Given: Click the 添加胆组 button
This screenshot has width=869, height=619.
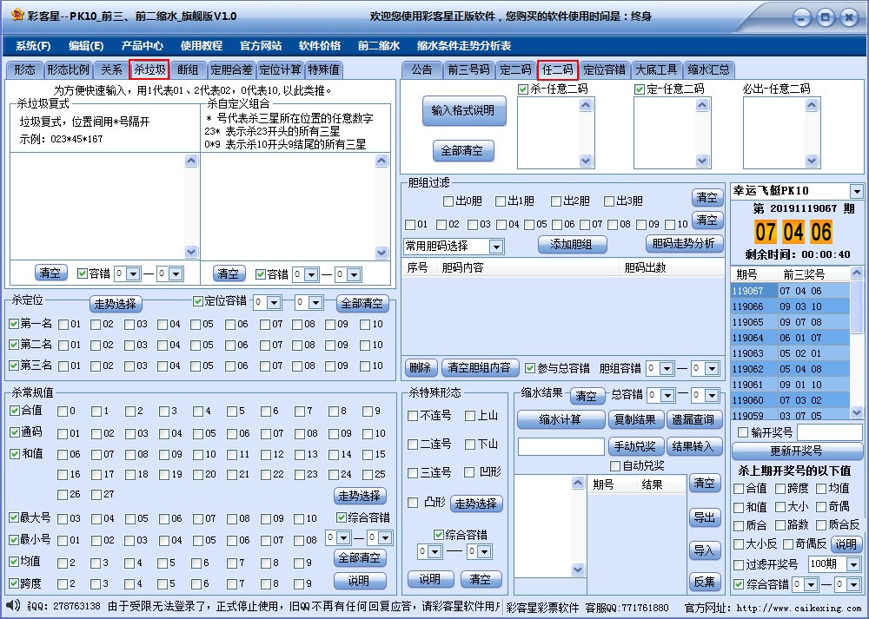Looking at the screenshot, I should click(574, 243).
